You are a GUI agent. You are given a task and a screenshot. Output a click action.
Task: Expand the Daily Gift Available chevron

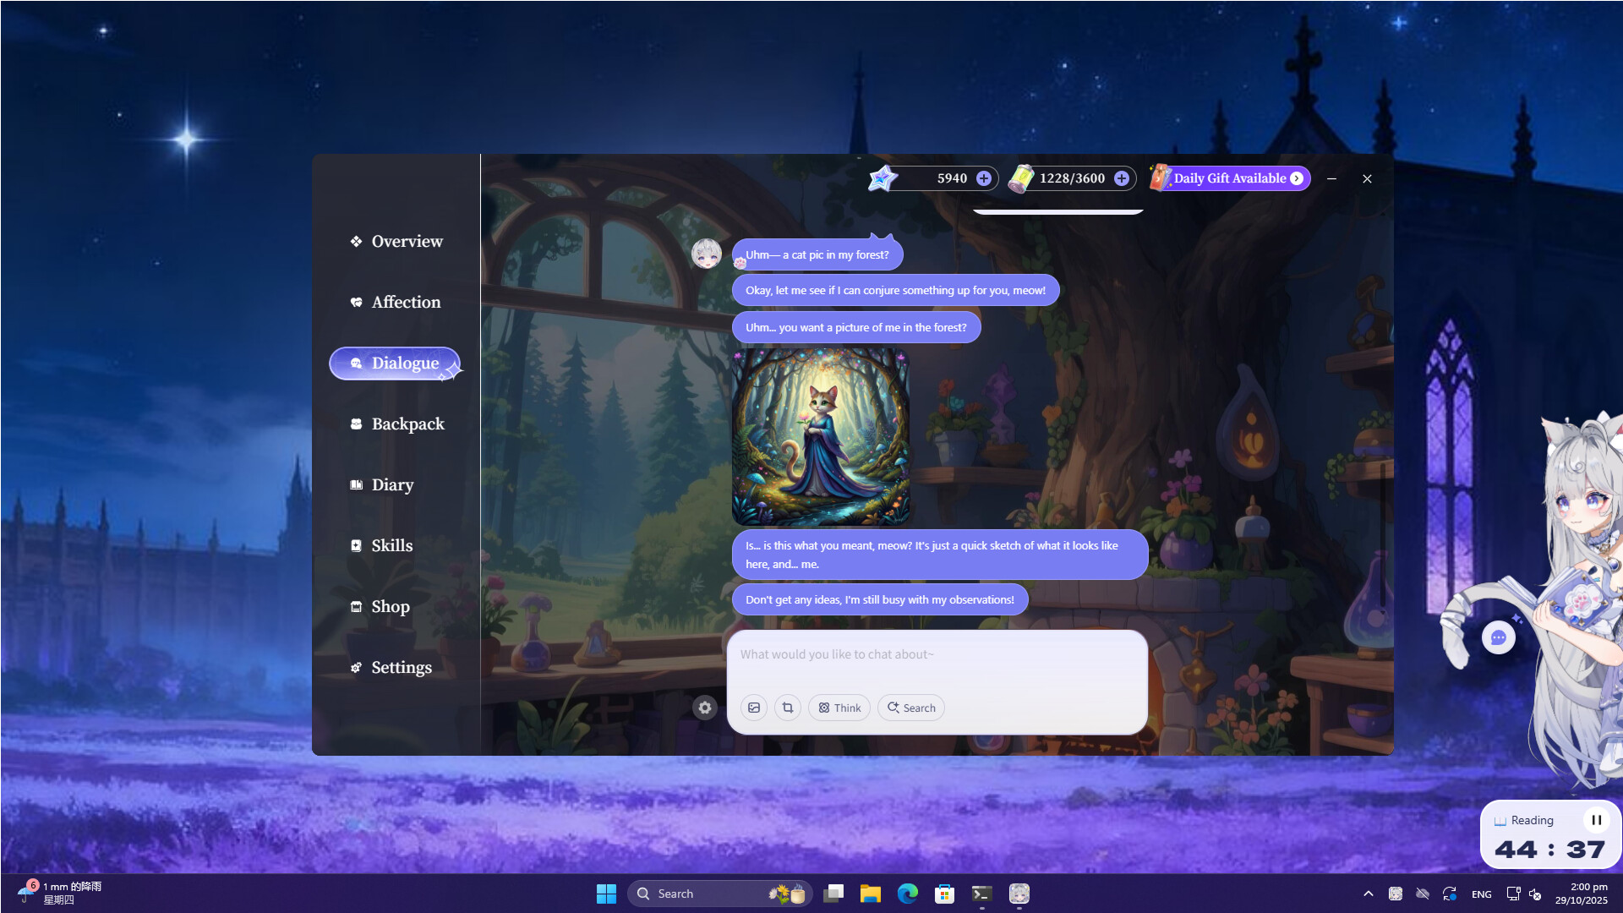point(1297,178)
